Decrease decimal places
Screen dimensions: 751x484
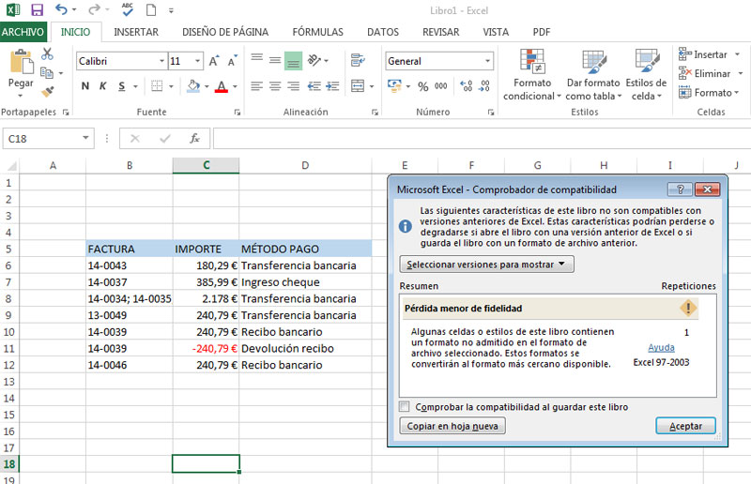click(x=484, y=86)
